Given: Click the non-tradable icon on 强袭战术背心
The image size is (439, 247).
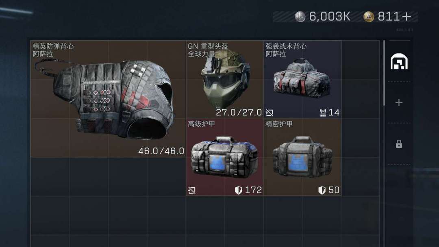Looking at the screenshot, I should (269, 113).
